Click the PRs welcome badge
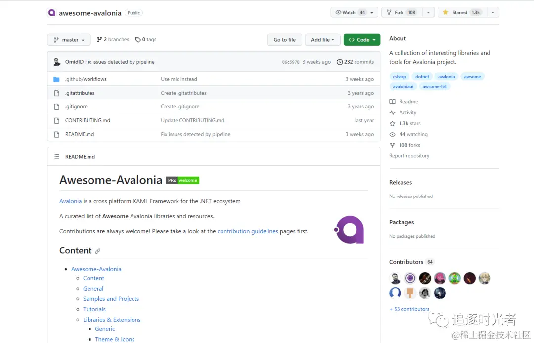534x343 pixels. (x=182, y=180)
